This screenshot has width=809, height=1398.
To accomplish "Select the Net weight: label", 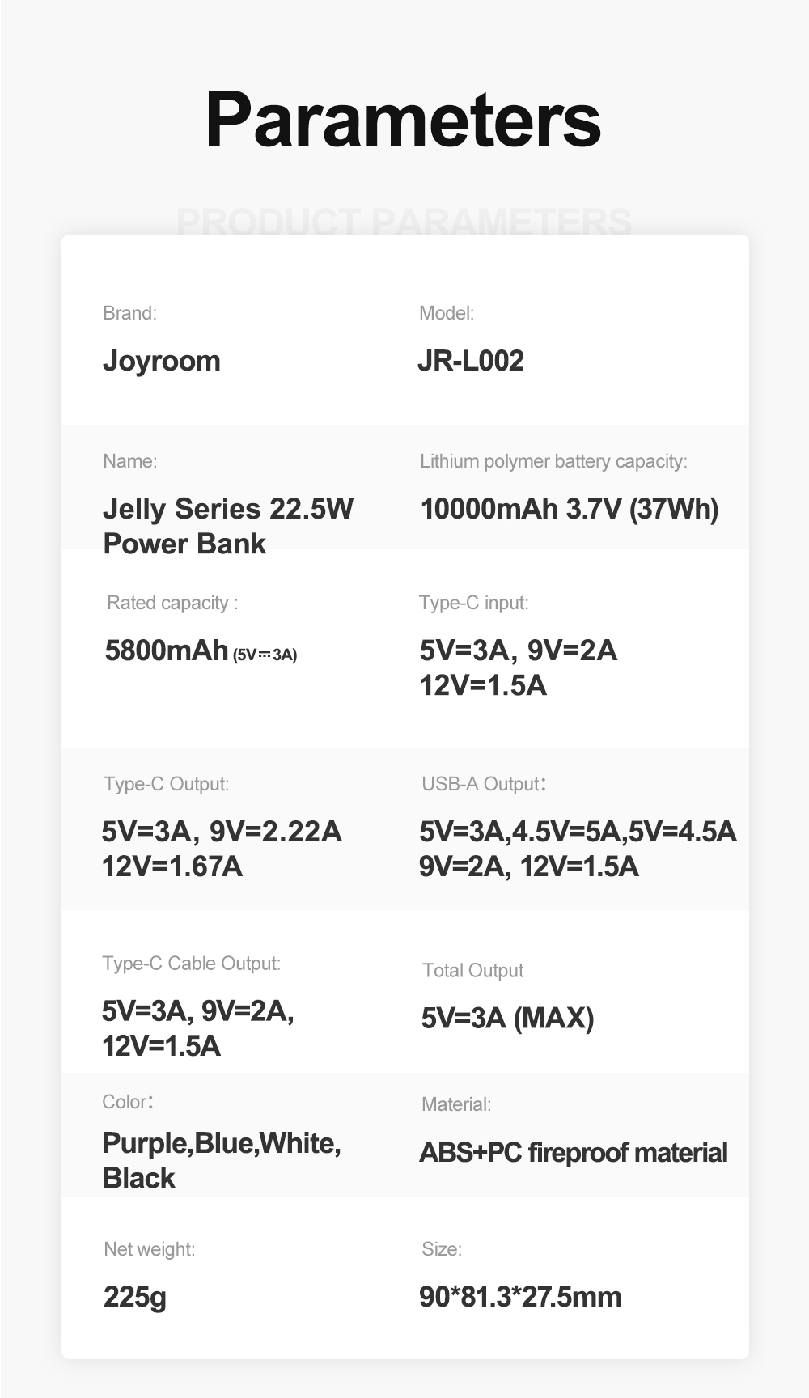I will [149, 1249].
